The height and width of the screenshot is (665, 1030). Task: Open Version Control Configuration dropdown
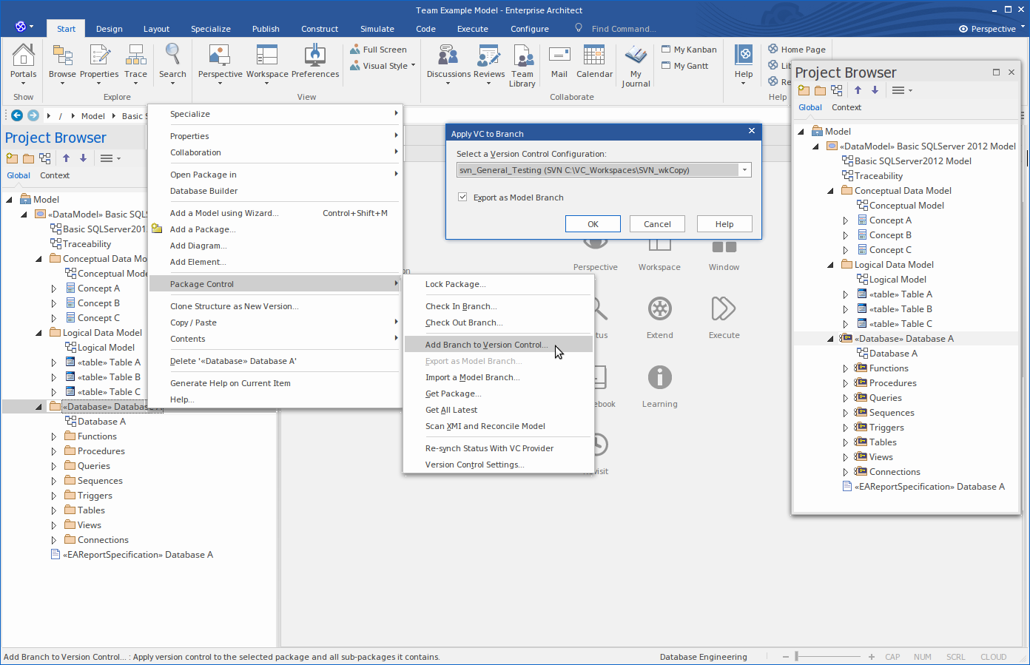pyautogui.click(x=744, y=170)
